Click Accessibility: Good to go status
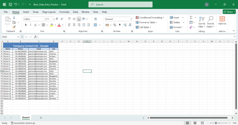 (23, 123)
